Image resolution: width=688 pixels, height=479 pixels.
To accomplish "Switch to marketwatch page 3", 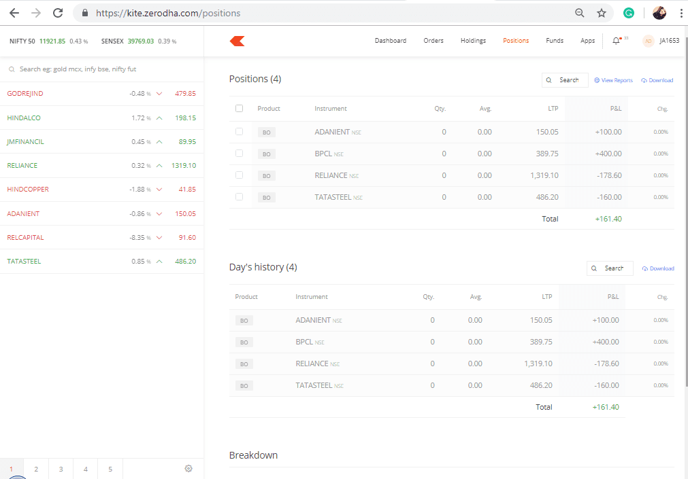I will [x=61, y=469].
